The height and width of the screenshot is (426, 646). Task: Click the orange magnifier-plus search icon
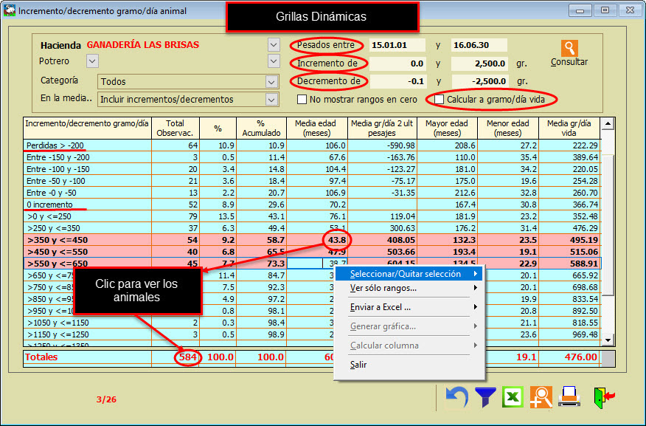[x=541, y=398]
